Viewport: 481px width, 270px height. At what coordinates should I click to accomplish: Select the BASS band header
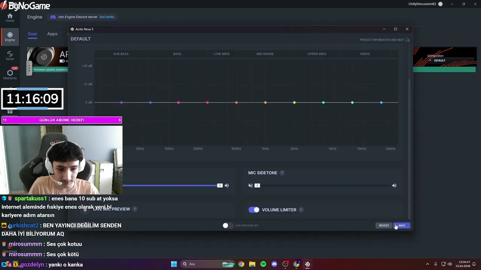177,54
